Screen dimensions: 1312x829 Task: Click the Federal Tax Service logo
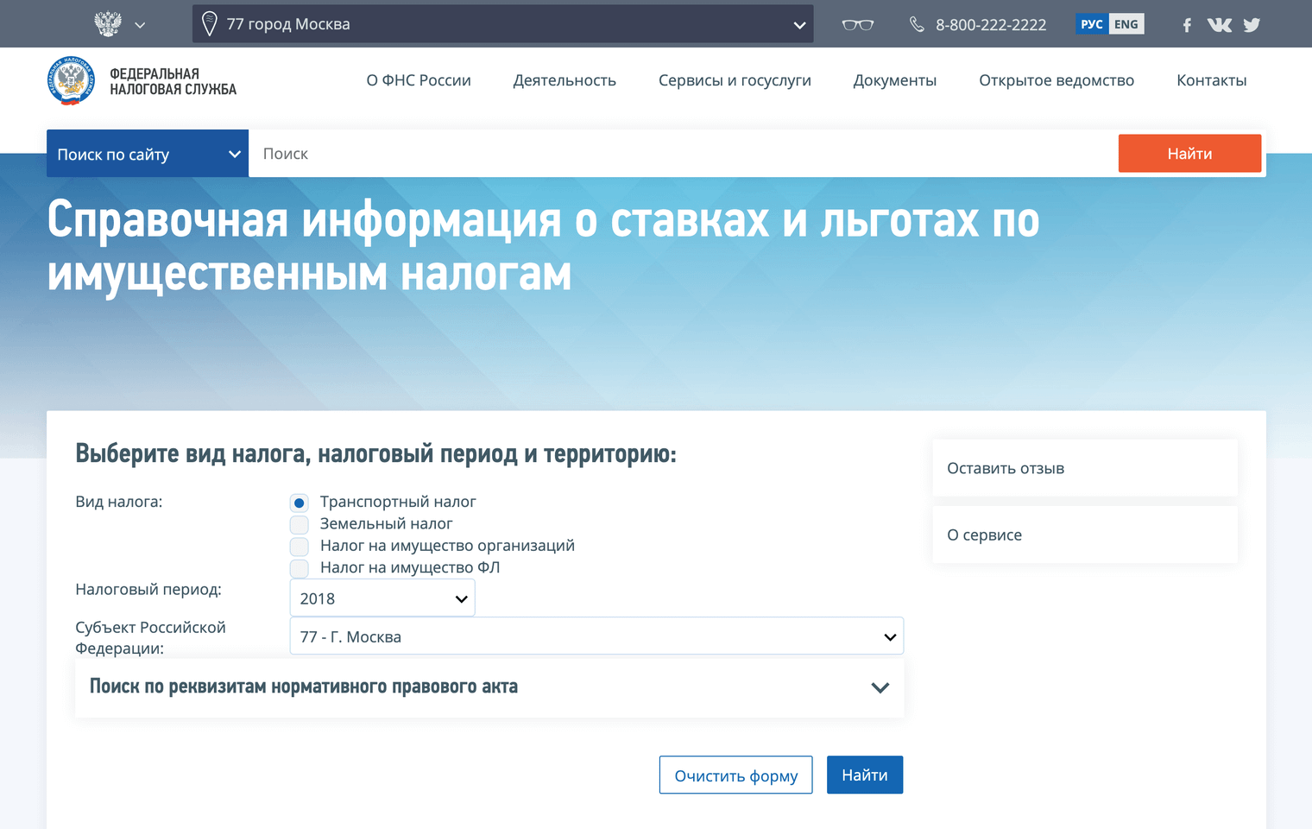point(71,81)
